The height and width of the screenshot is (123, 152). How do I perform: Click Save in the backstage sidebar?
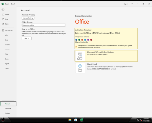pos(6,40)
